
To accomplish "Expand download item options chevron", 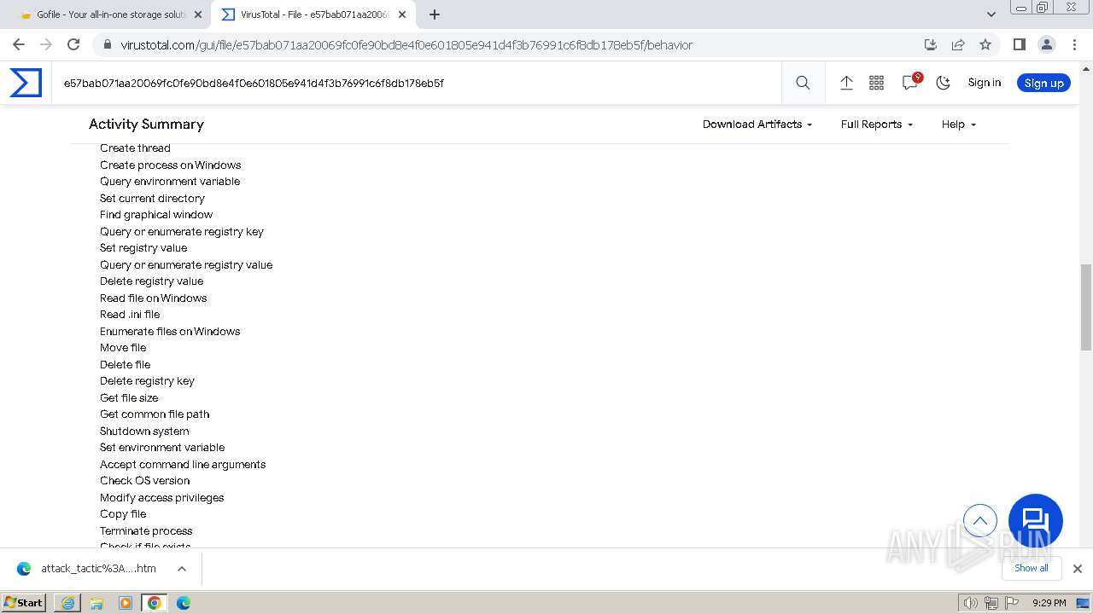I will [x=181, y=569].
